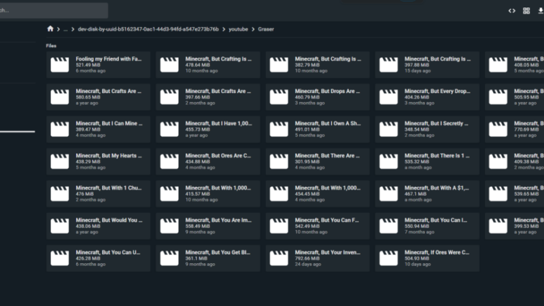Click the clapperboard icon of Fooling my Friend

click(x=60, y=65)
